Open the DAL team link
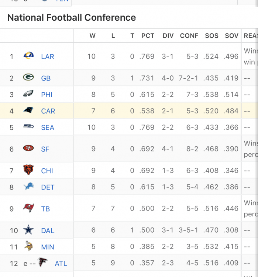Screen dimensions: 258x277 pos(48,230)
